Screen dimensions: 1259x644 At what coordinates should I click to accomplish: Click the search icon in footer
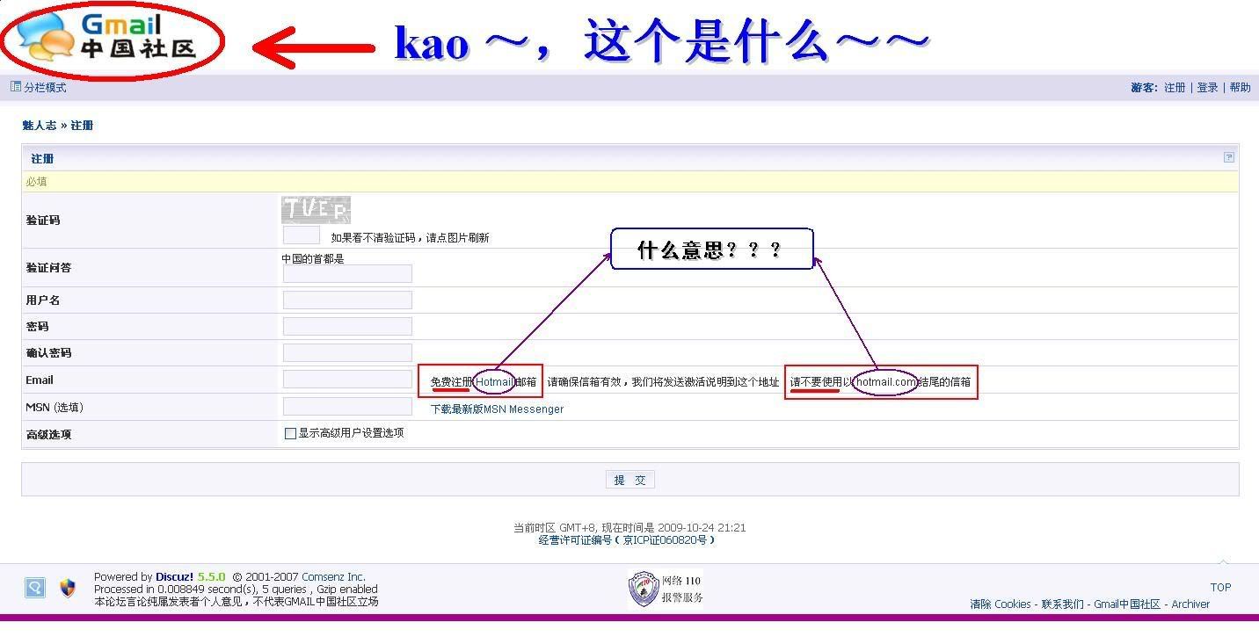pyautogui.click(x=35, y=588)
